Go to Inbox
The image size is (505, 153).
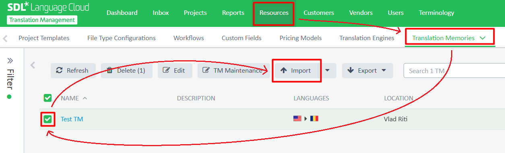161,13
